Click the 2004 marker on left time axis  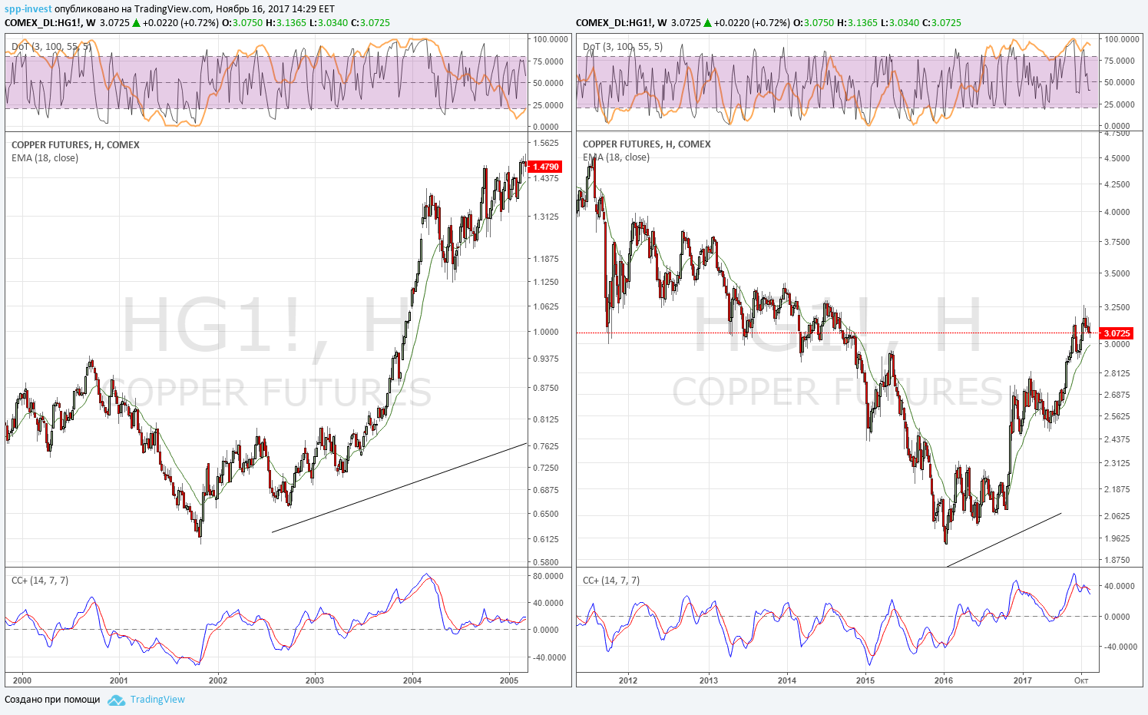point(412,680)
